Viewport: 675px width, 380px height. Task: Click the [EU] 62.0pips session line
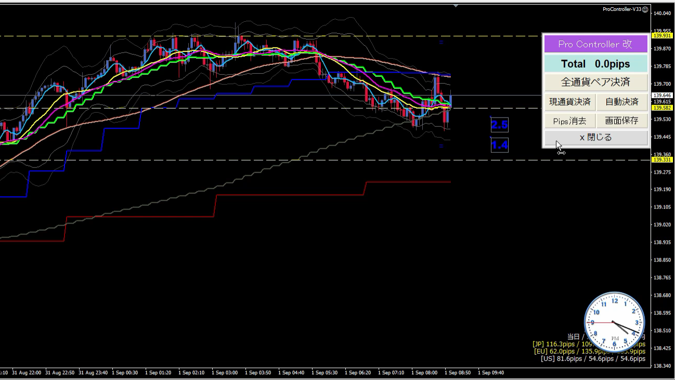590,351
